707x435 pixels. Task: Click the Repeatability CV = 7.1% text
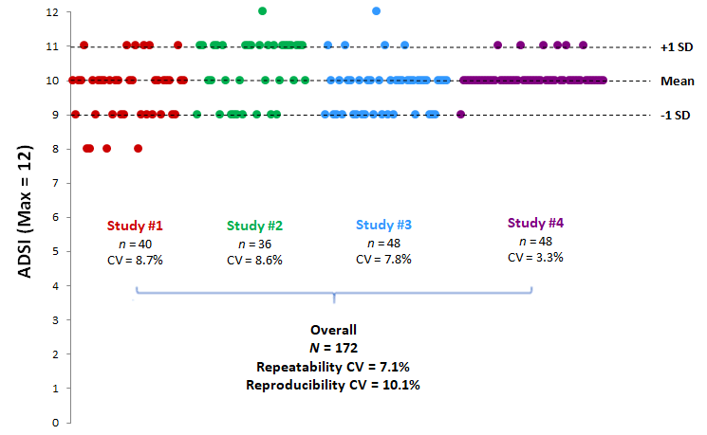333,367
